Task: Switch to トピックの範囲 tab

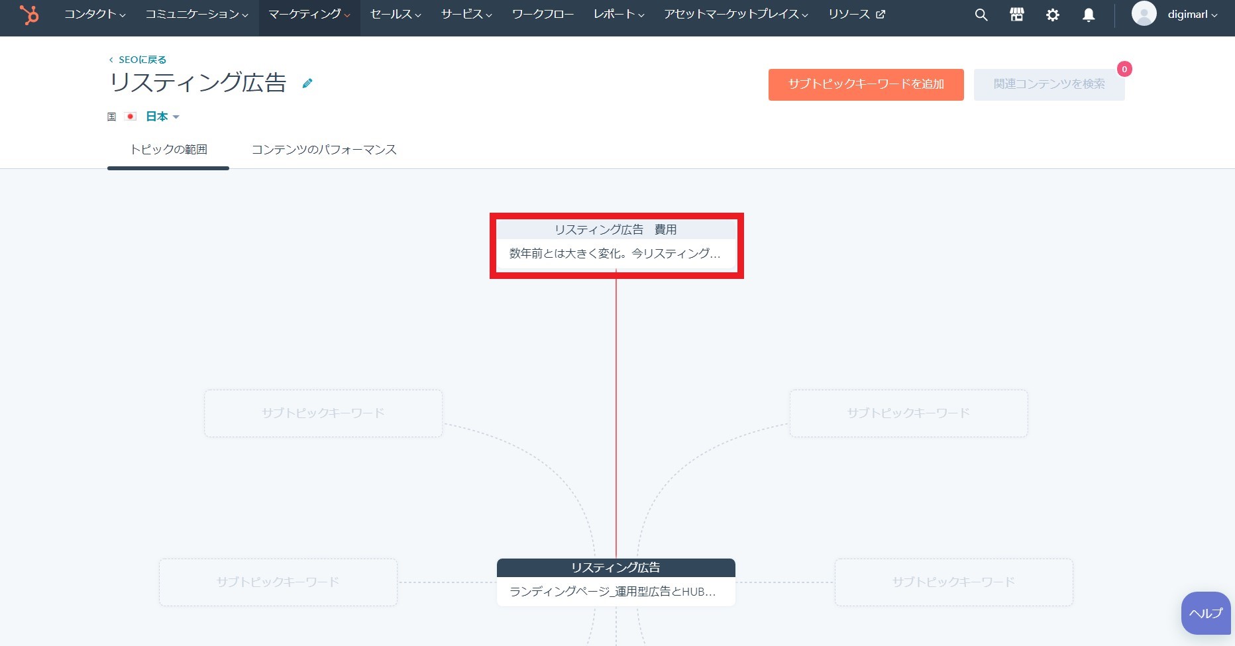Action: 168,150
